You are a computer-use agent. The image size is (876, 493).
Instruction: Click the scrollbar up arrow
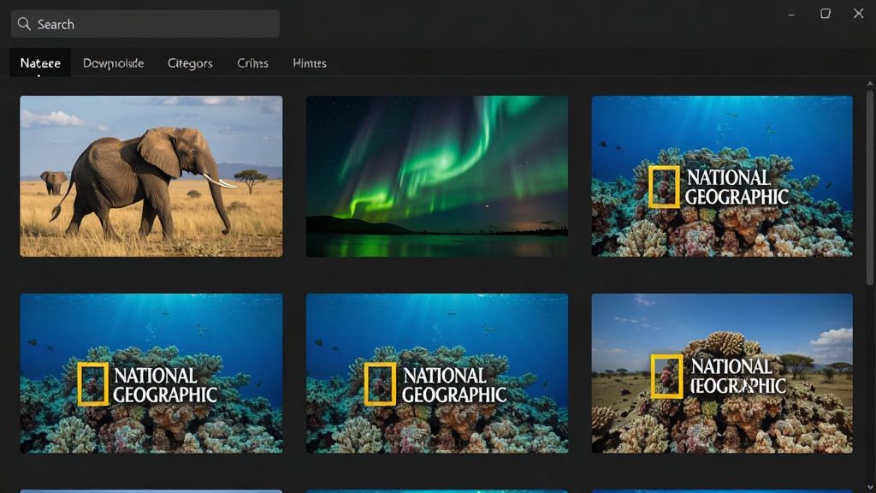(x=870, y=84)
